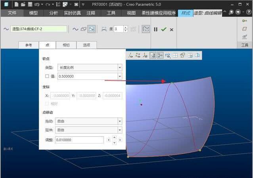253x178 pixels.
Task: Click the Save disk icon in quick access bar
Action: coord(30,4)
